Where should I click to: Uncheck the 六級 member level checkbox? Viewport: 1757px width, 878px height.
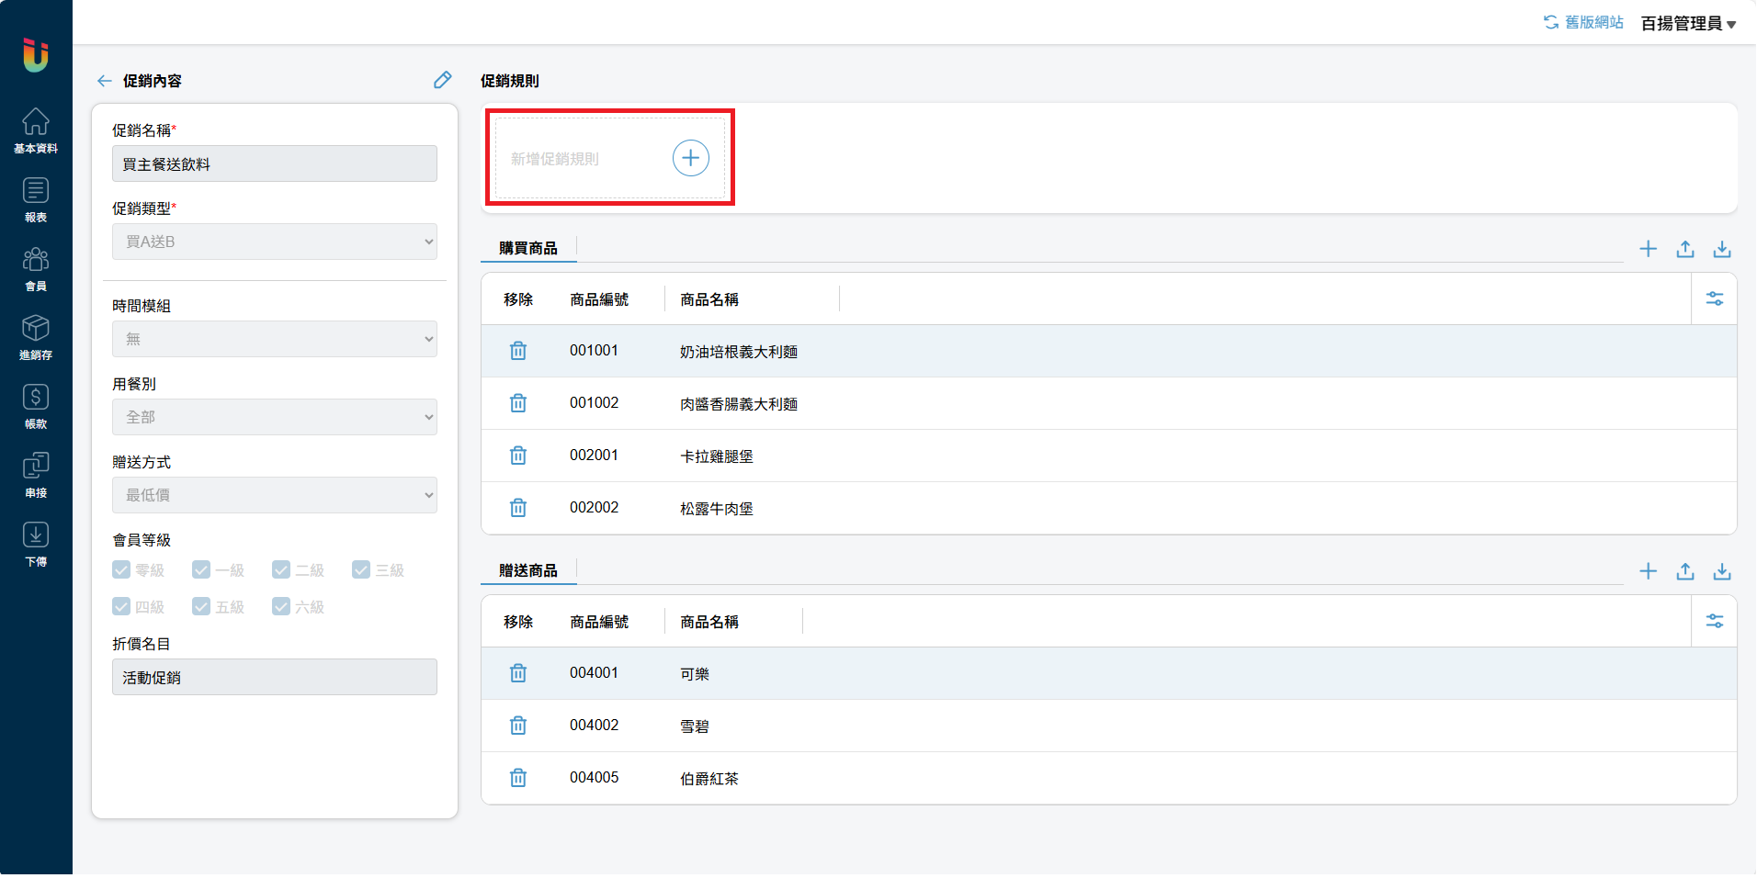281,607
